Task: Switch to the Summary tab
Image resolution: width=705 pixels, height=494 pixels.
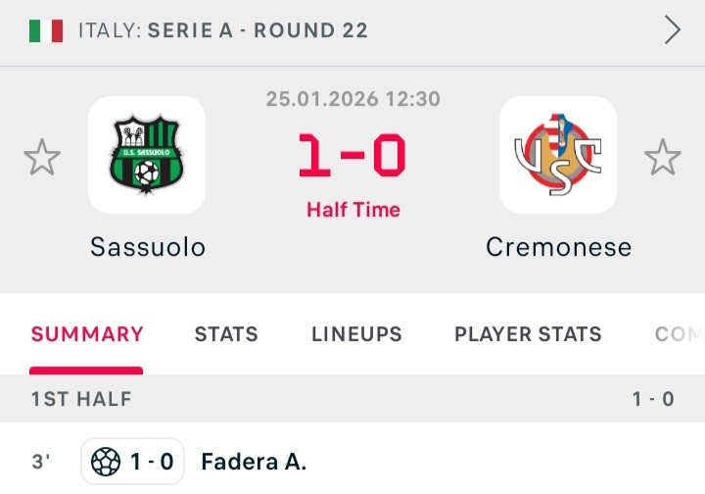Action: tap(87, 334)
